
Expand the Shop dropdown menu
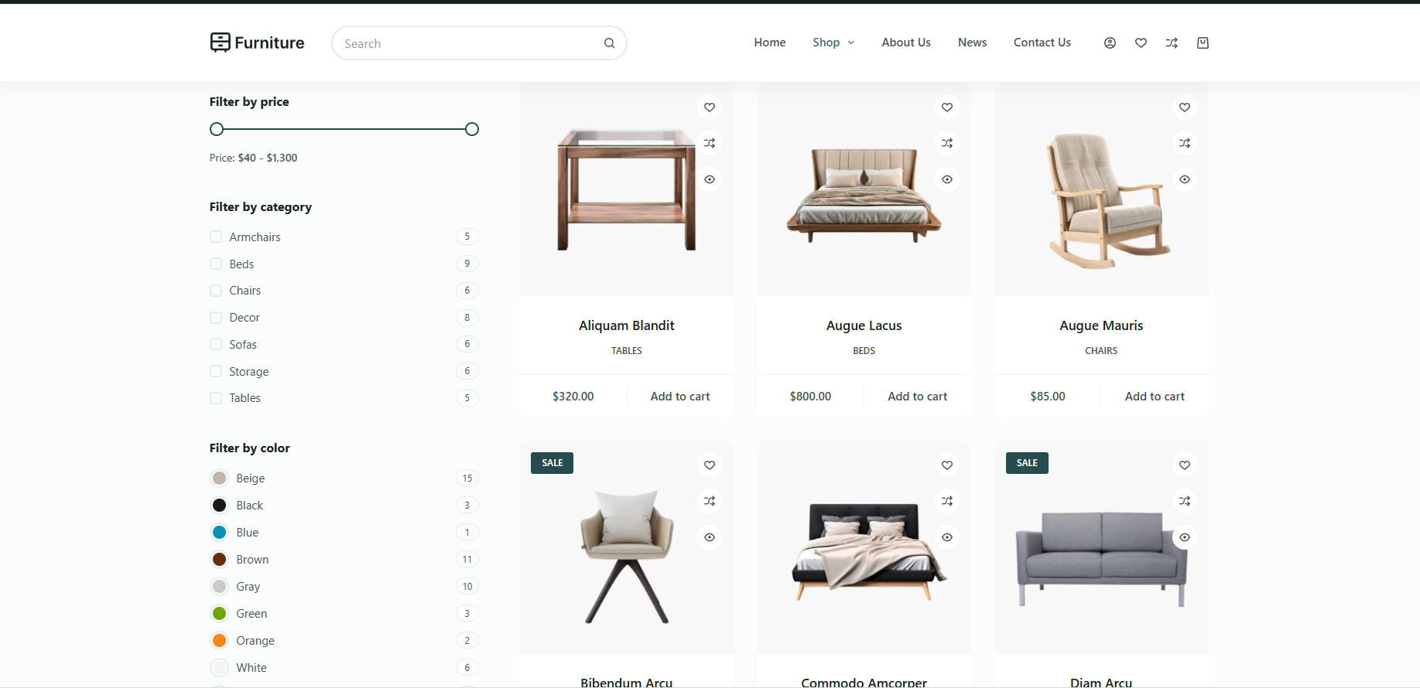[x=833, y=43]
